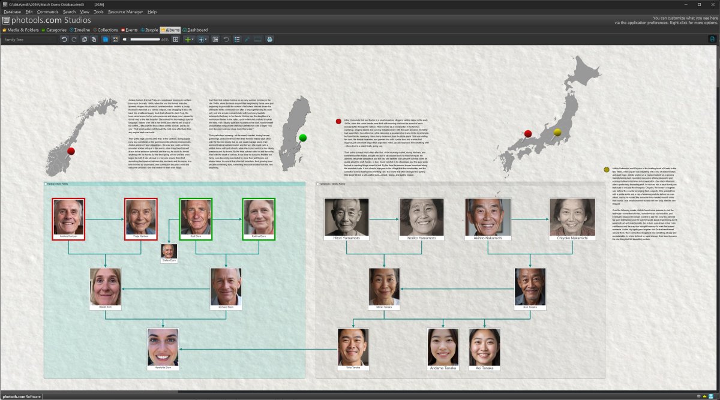Open the arrange elements dropdown

(203, 40)
